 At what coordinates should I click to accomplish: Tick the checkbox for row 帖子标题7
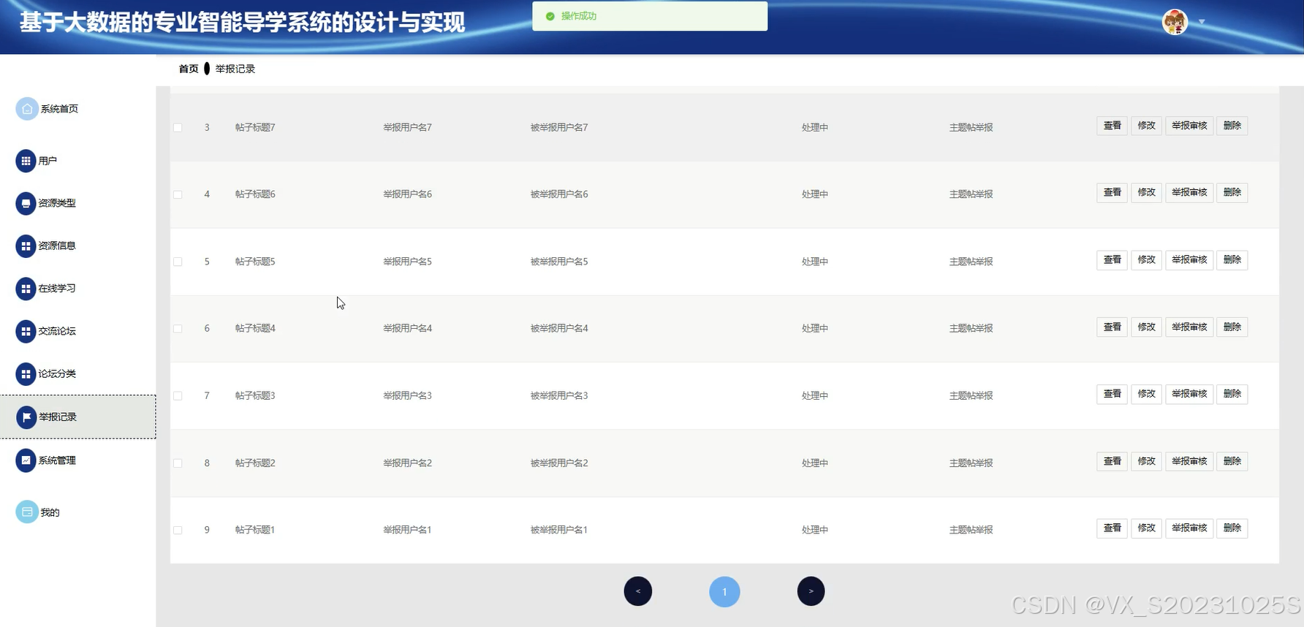coord(178,127)
